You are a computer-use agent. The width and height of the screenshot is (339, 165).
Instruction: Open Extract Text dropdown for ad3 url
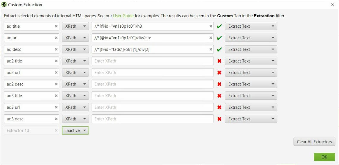pos(251,108)
